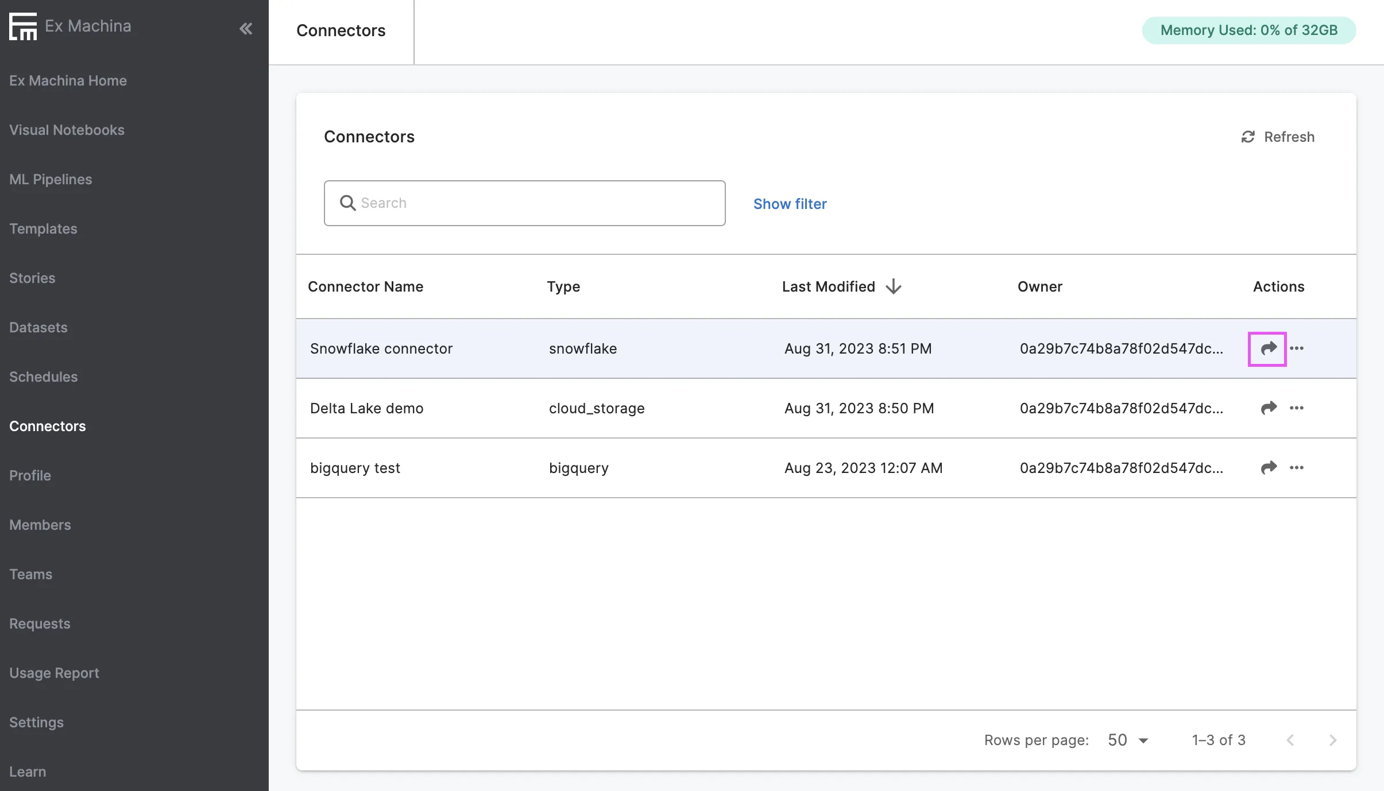
Task: Open three-dot menu for bigquery test
Action: [x=1297, y=468]
